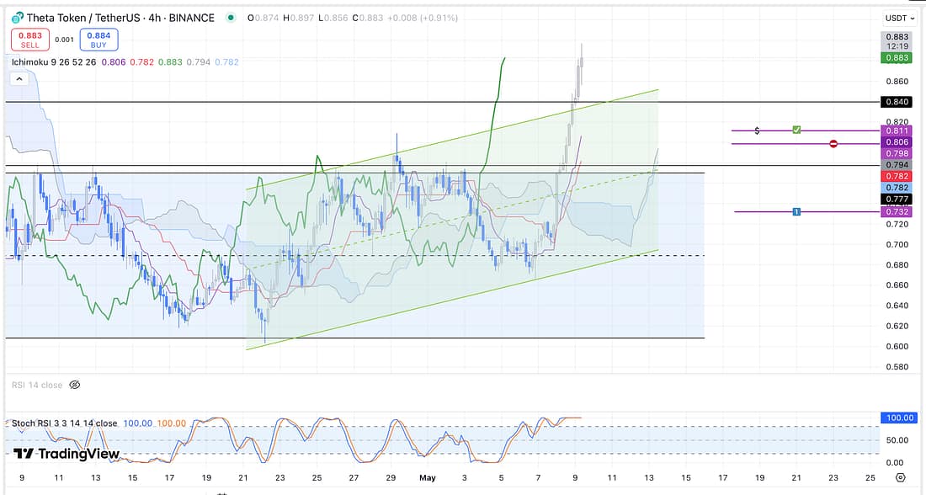Click the 0.600 price scale label
The width and height of the screenshot is (926, 495).
tap(897, 346)
